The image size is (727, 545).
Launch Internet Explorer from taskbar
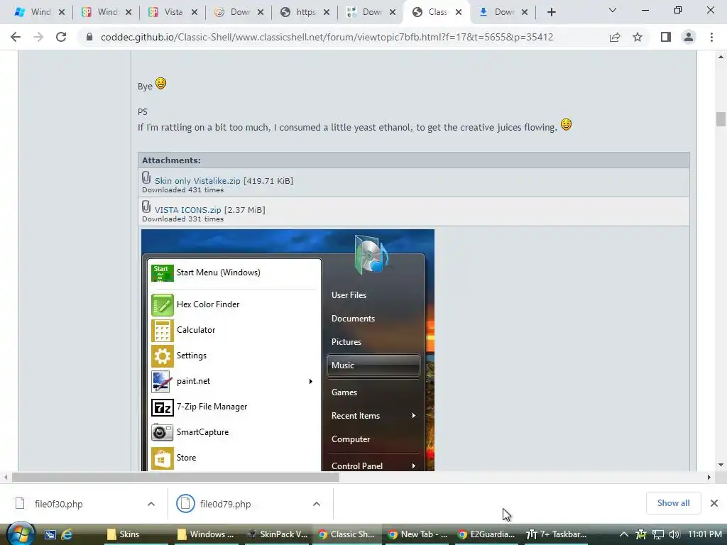(67, 534)
